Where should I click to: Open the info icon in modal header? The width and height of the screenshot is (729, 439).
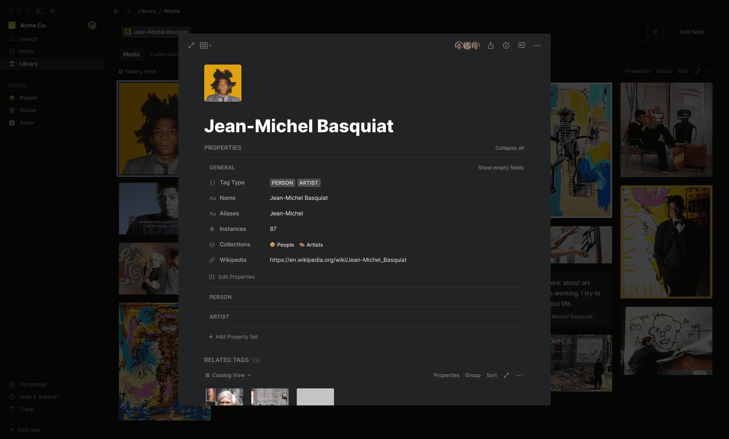(x=506, y=45)
